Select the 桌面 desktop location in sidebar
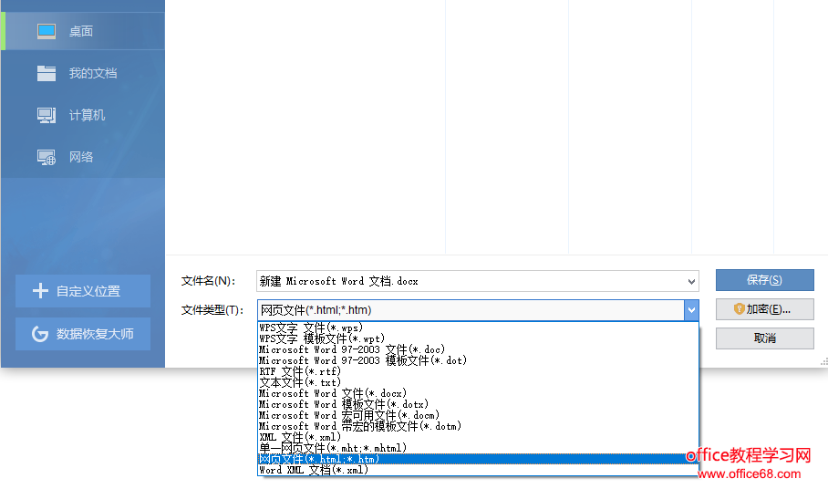The height and width of the screenshot is (489, 828). (83, 31)
